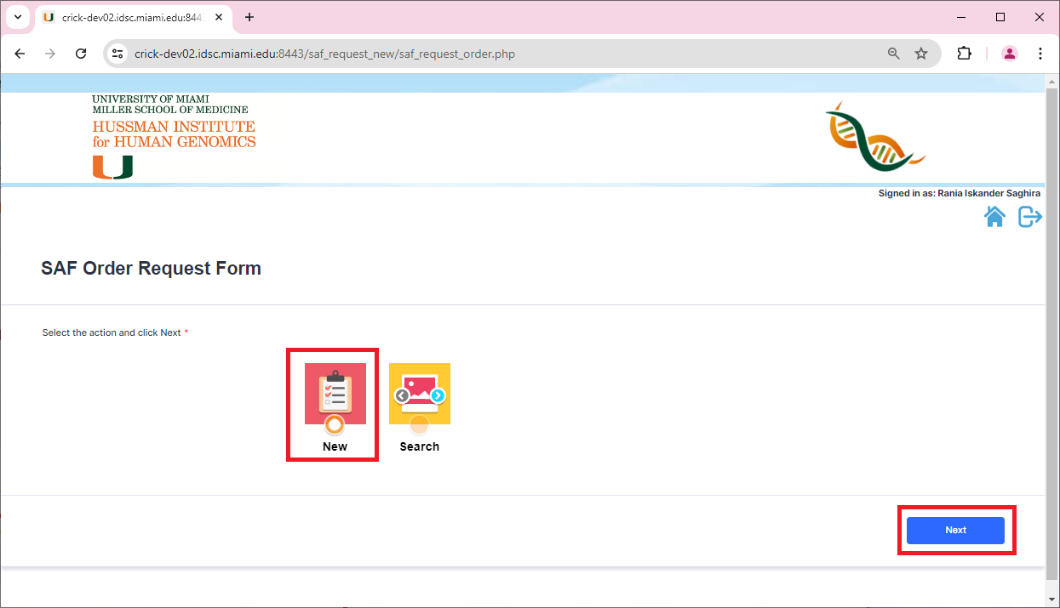Click the zoom magnifier in address bar
The width and height of the screenshot is (1060, 608).
click(x=894, y=54)
